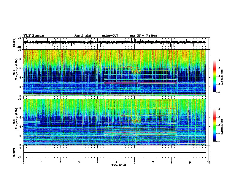Click the "ch.3(V)" axis label
This screenshot has width=235, height=182.
14,153
